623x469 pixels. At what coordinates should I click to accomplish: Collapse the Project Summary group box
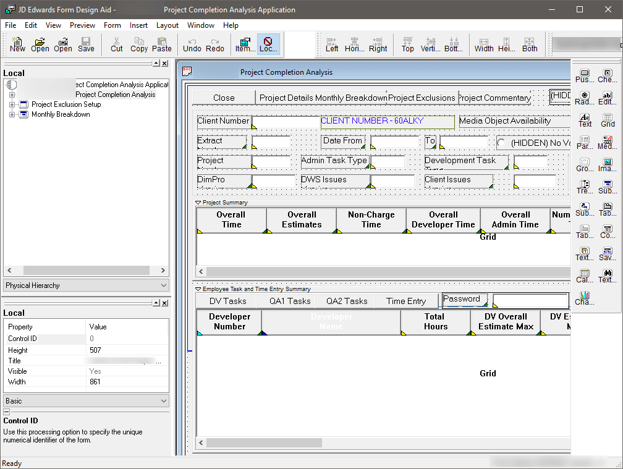198,203
